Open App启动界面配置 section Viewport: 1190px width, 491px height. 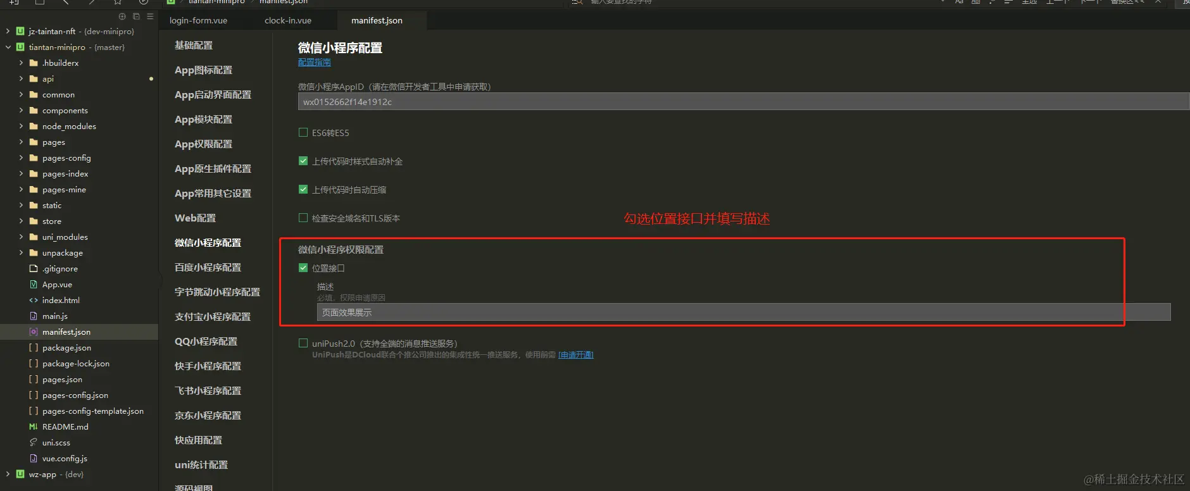213,94
